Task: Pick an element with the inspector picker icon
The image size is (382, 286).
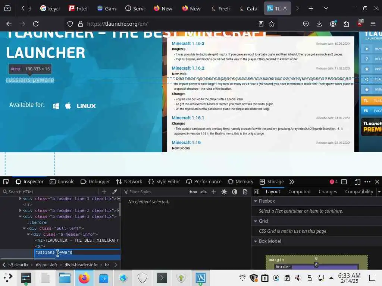Action: (x=6, y=182)
